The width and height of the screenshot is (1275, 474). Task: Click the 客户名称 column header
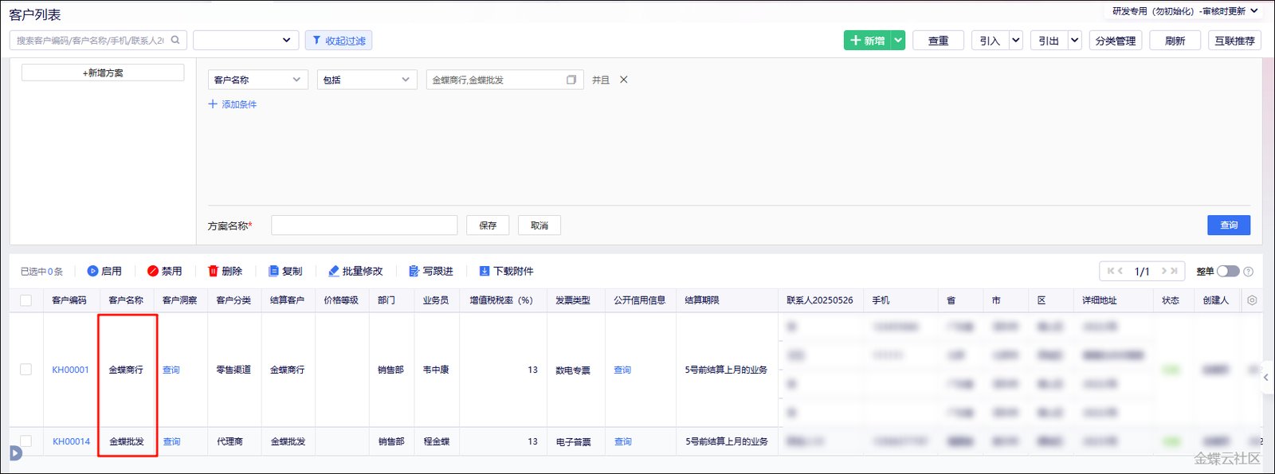(x=126, y=300)
